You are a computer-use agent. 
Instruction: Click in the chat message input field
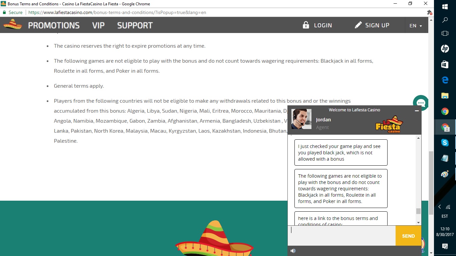tap(341, 236)
